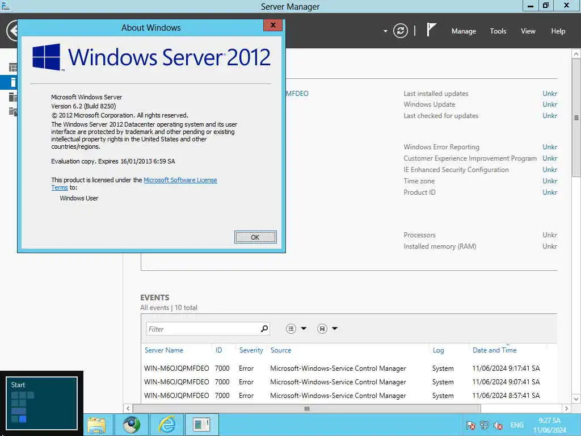Select File and Storage Services sidebar icon
The image size is (581, 436).
point(13,111)
